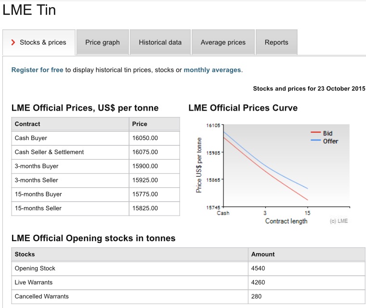Select the Cash Buyer price 16050.00
The width and height of the screenshot is (366, 308).
click(x=145, y=138)
